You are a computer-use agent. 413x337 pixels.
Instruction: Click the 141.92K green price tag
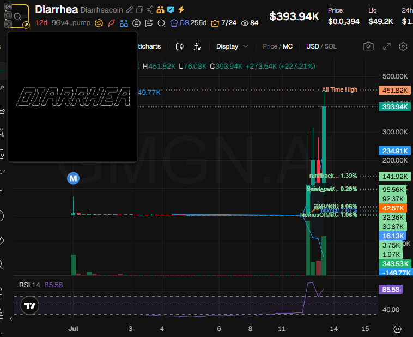(394, 176)
